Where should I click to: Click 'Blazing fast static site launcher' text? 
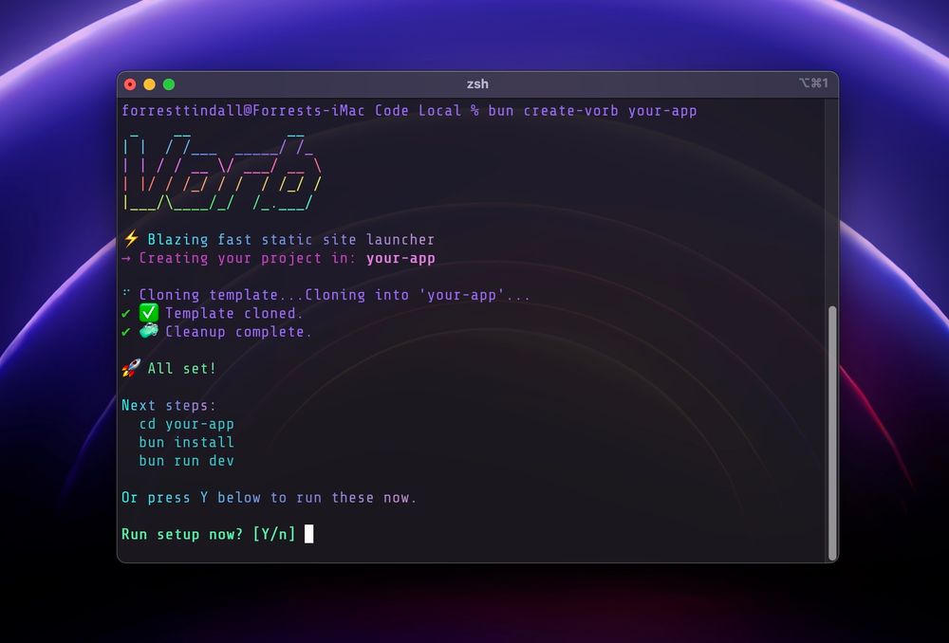click(291, 240)
